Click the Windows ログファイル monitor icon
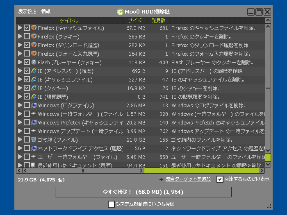Viewport: 287px width, 215px height. tap(34, 105)
